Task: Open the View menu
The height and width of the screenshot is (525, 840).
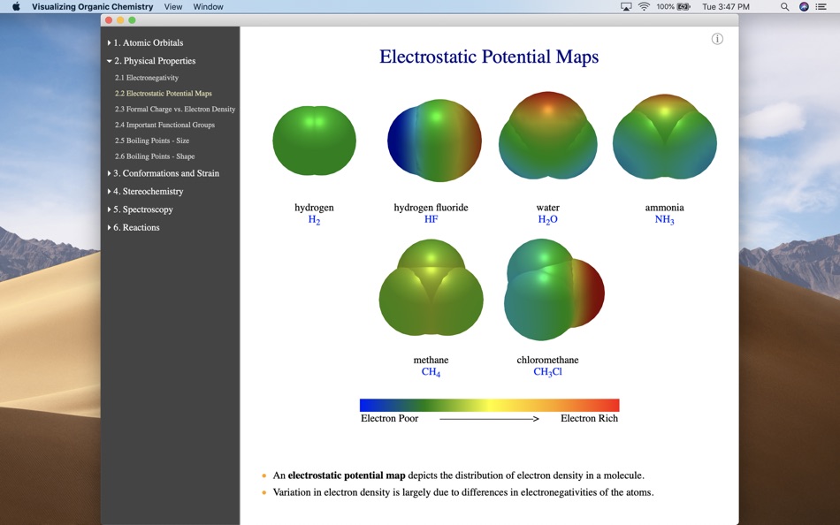Action: pyautogui.click(x=173, y=6)
